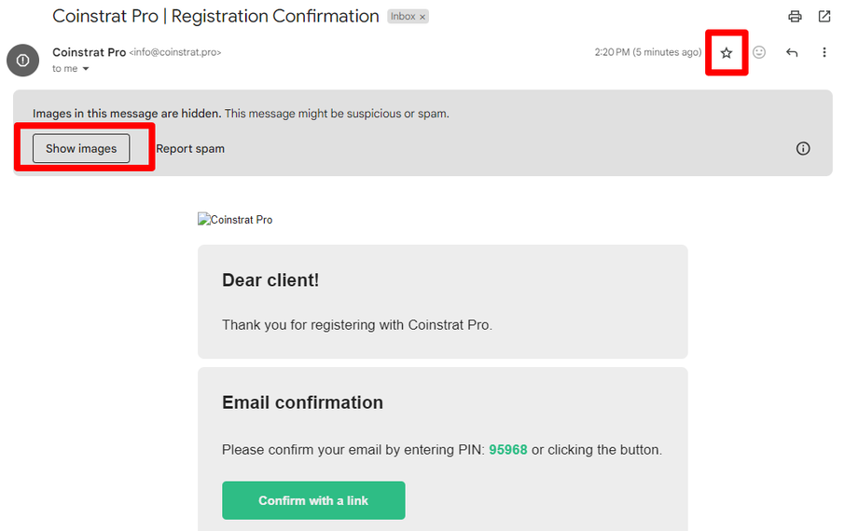
Task: Reply to the Coinstrat Pro email
Action: [792, 53]
